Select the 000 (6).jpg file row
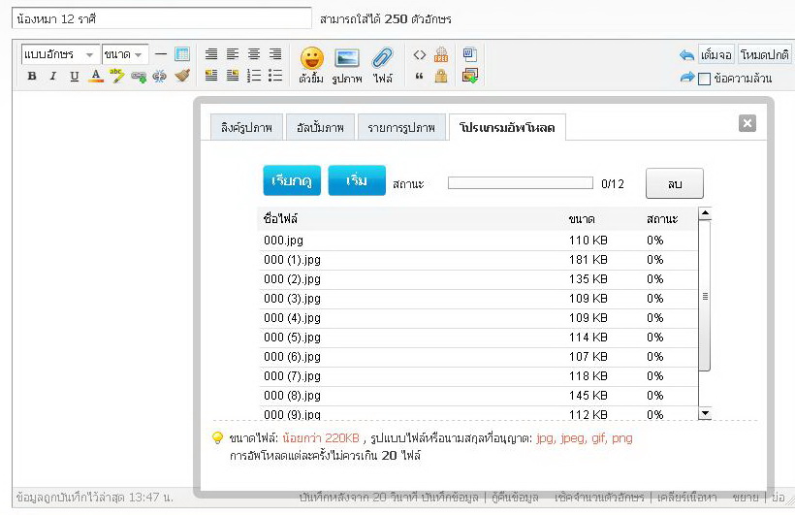The image size is (795, 515). pyautogui.click(x=478, y=357)
